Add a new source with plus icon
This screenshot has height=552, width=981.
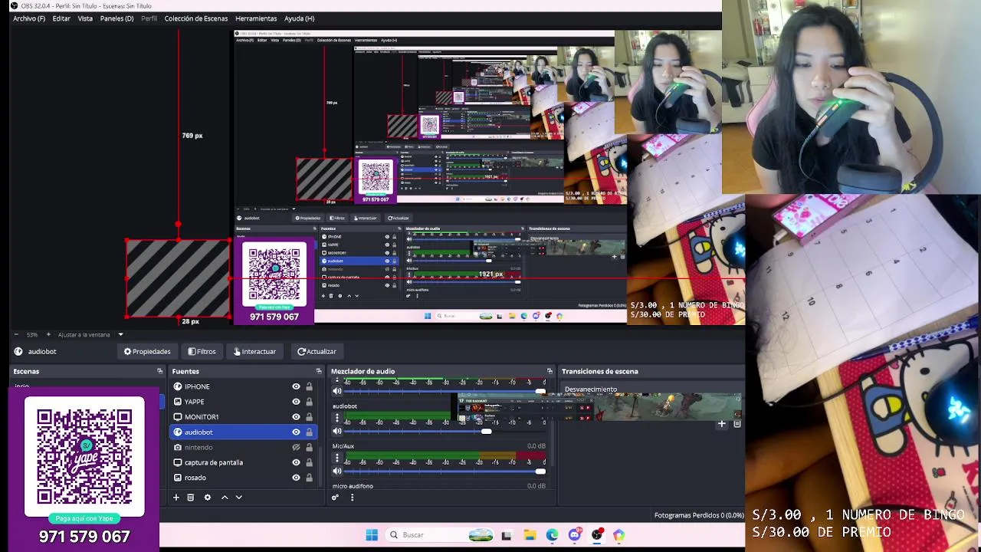[176, 498]
